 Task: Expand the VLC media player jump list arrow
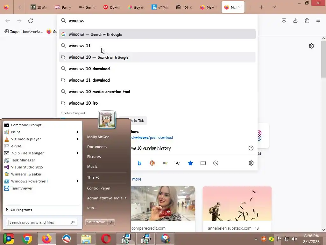click(78, 139)
